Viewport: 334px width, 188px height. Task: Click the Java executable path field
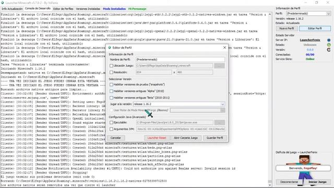tap(174, 123)
